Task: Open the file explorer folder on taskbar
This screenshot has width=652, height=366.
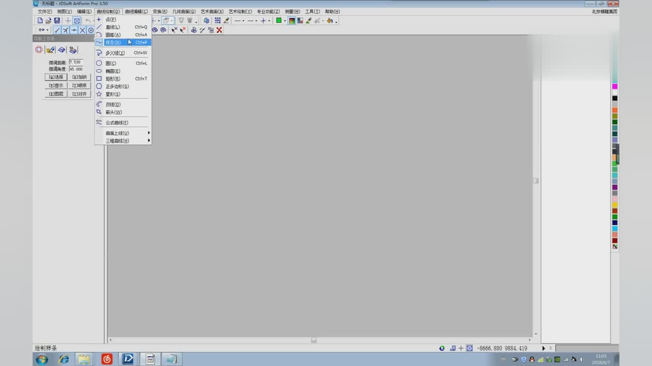Action: point(84,359)
